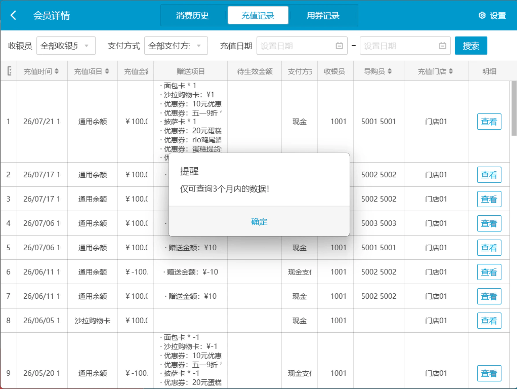
Task: Expand the 全部收银员 cashier dropdown
Action: 66,46
